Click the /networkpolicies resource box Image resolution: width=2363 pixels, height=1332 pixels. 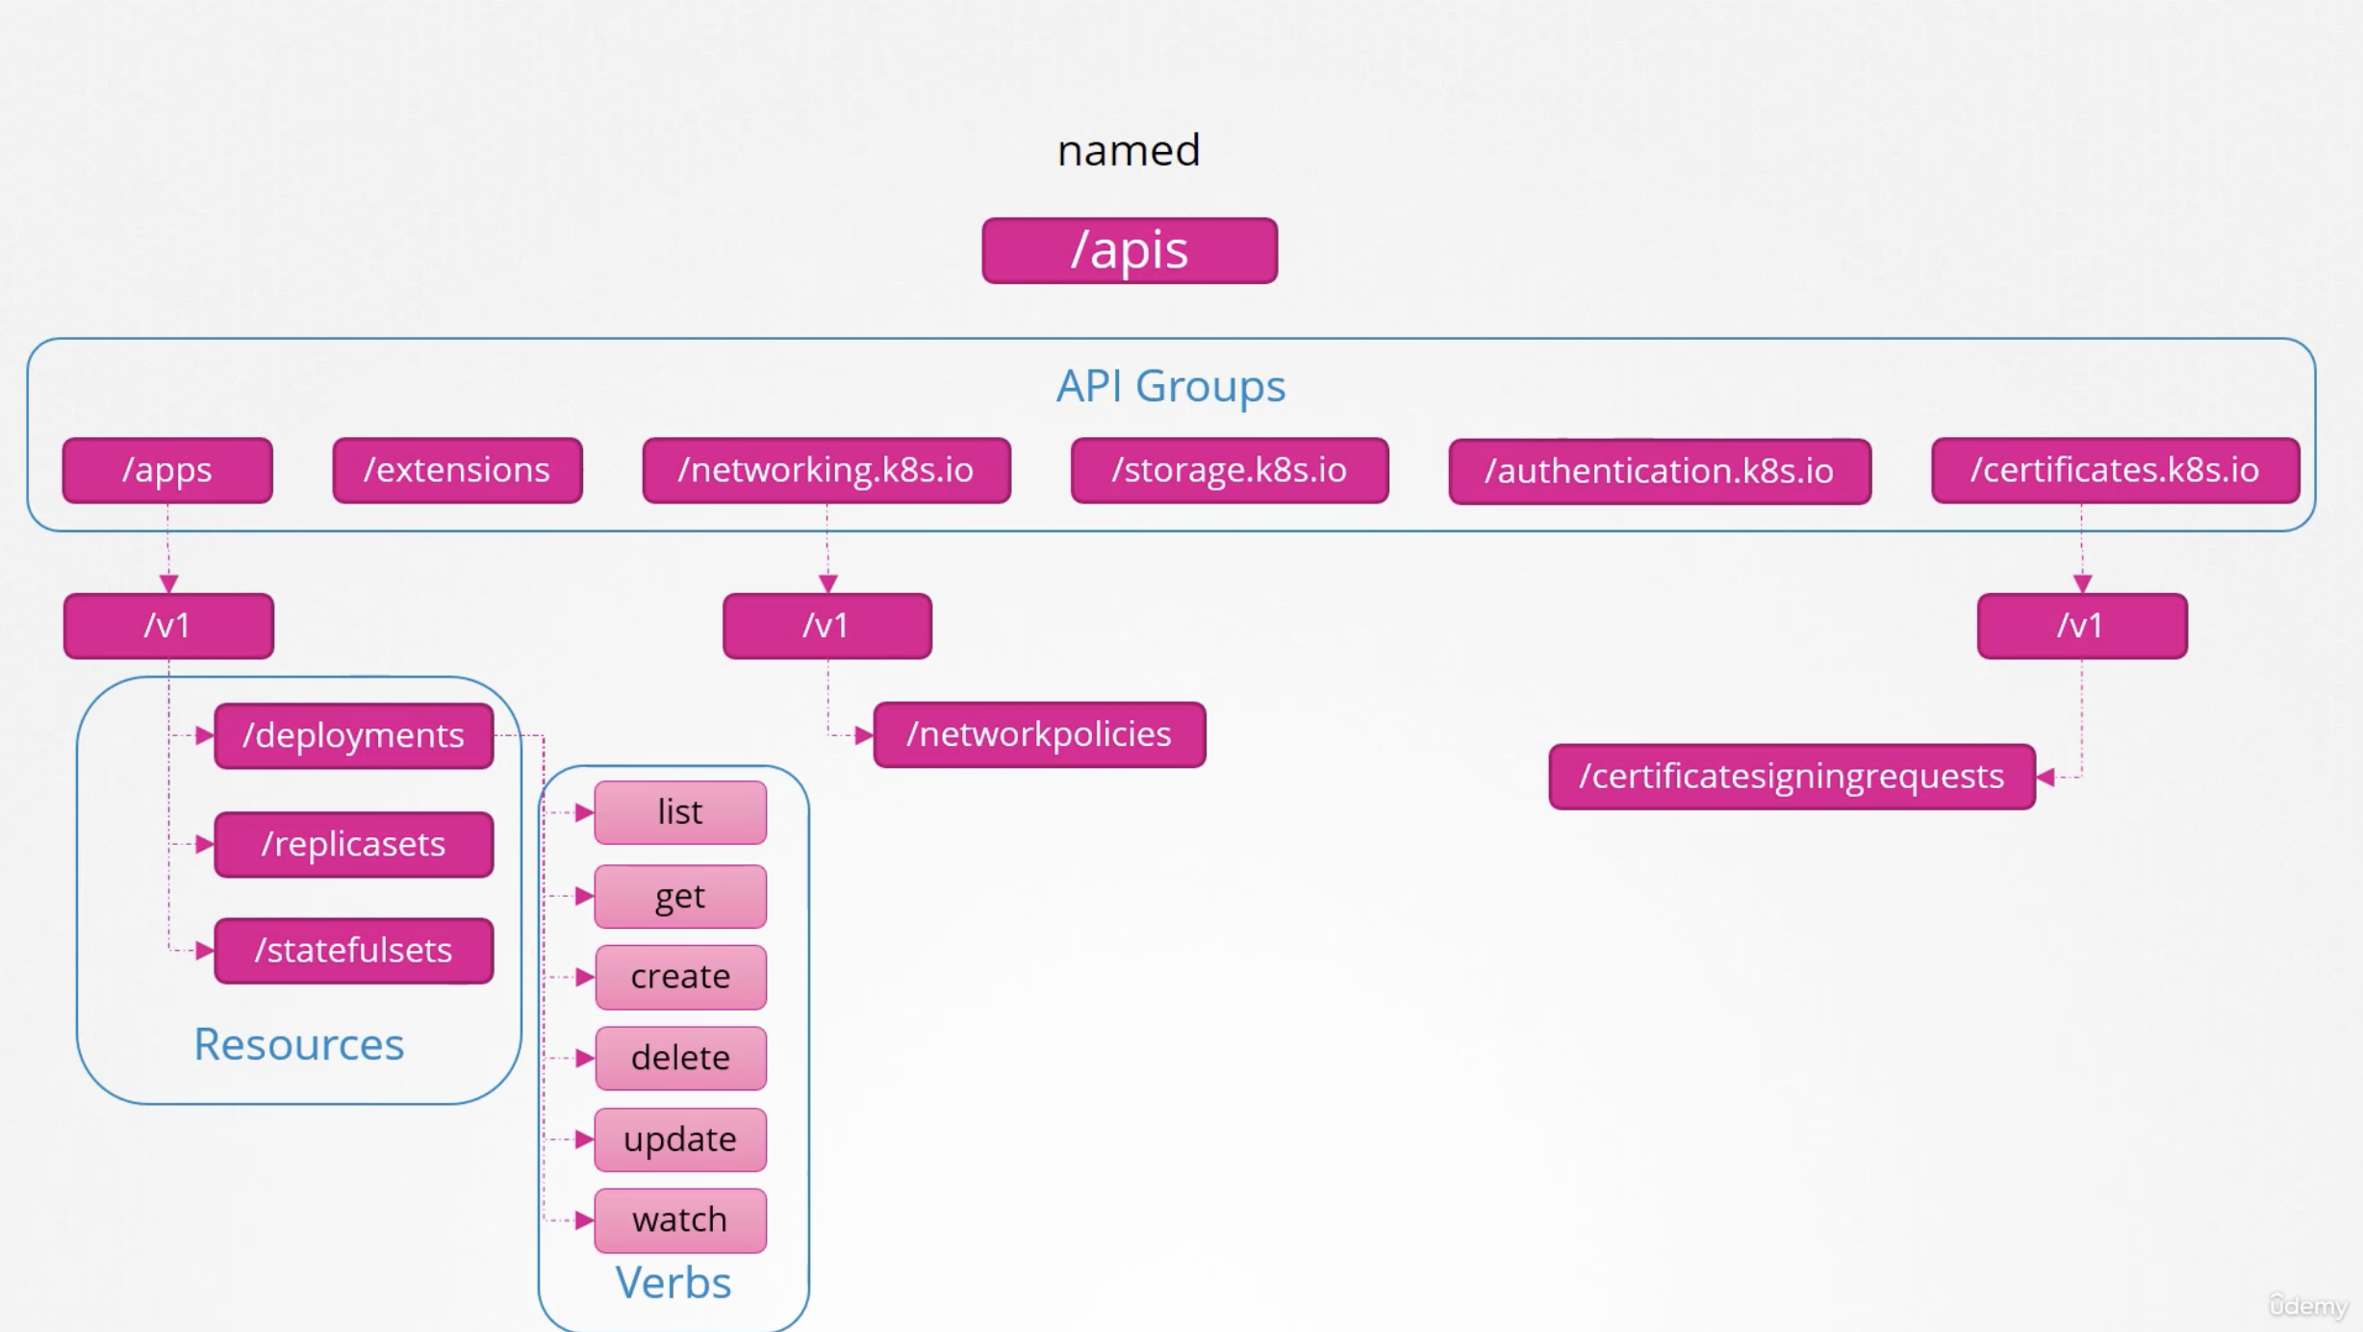(1039, 733)
